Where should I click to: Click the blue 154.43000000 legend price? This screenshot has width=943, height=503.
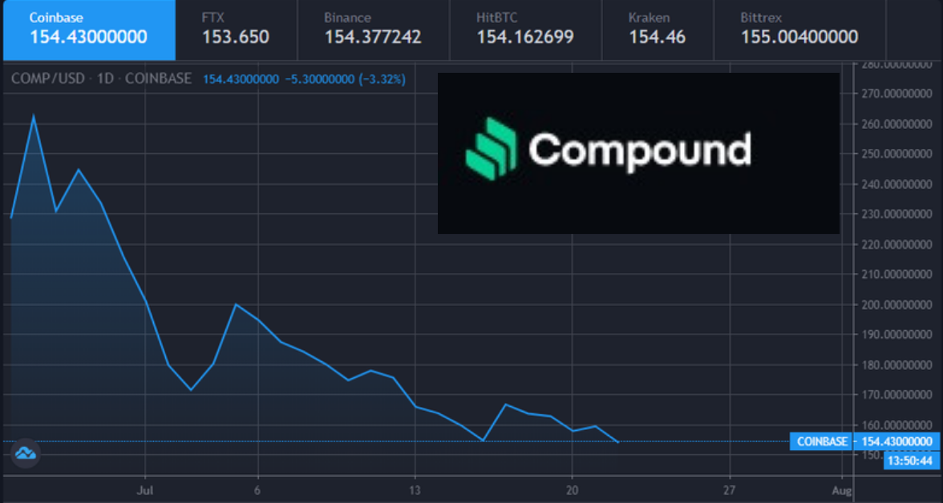pos(240,78)
